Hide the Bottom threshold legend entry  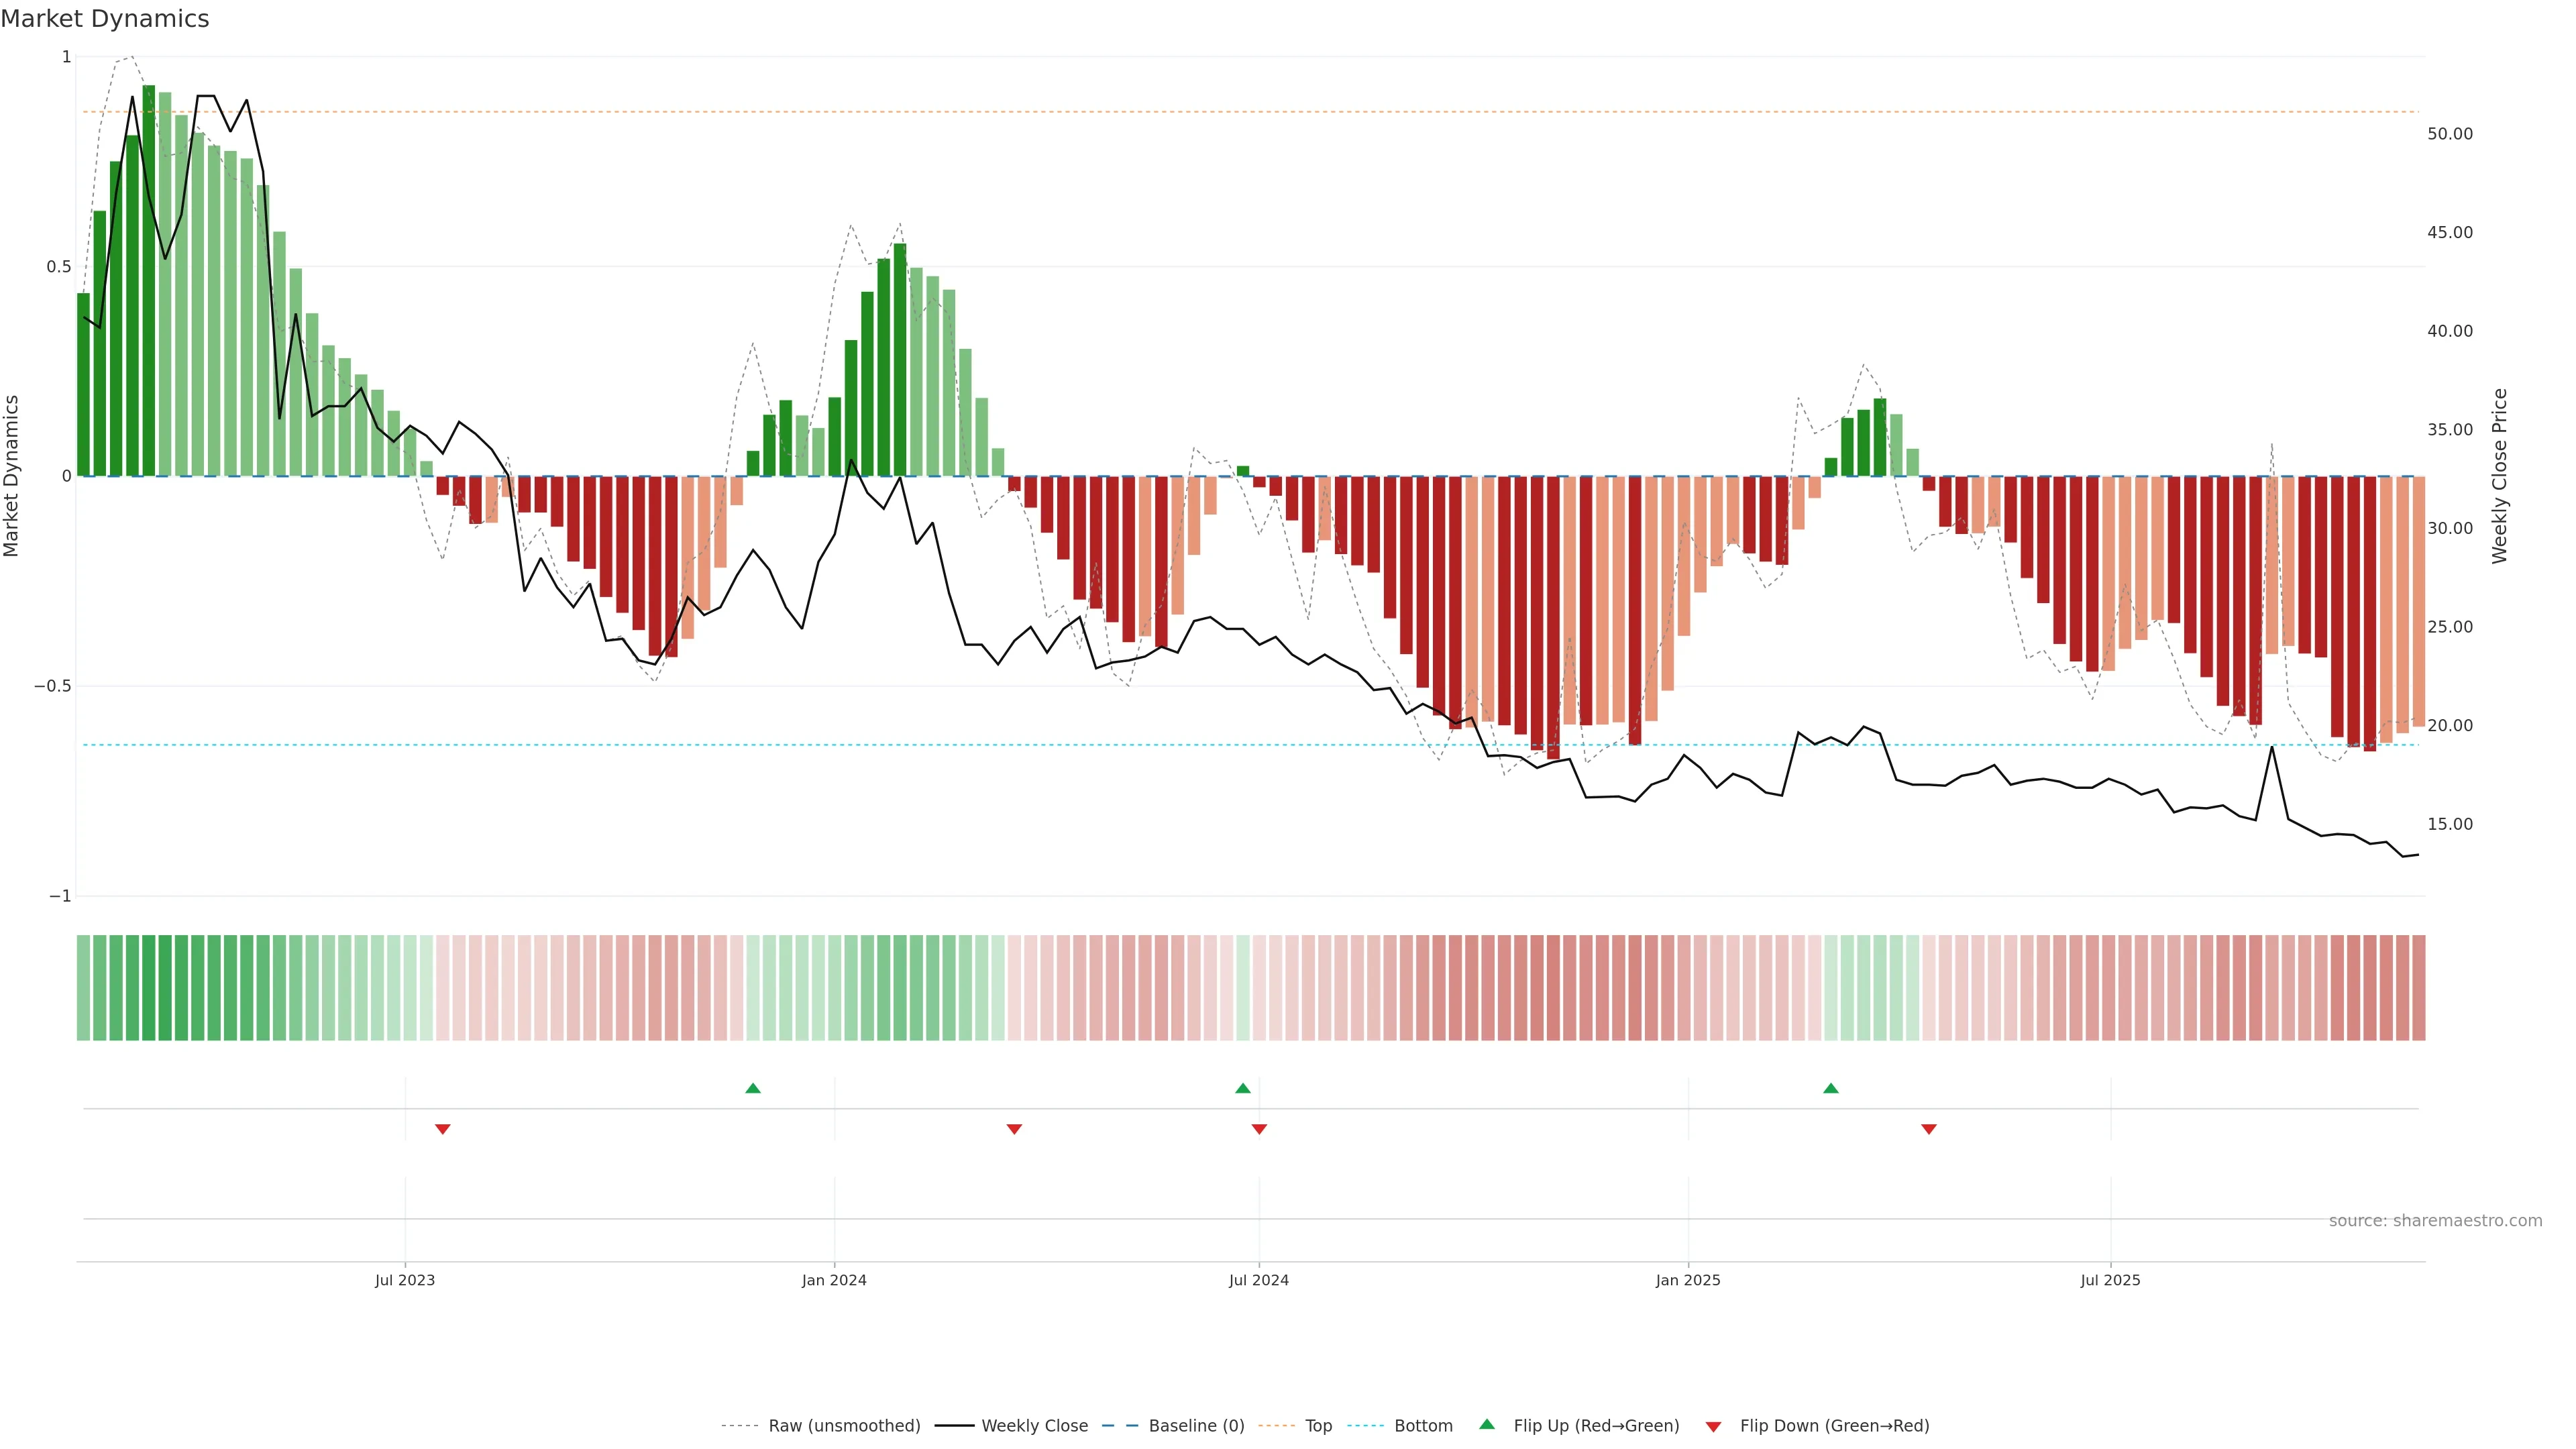click(x=1423, y=1426)
